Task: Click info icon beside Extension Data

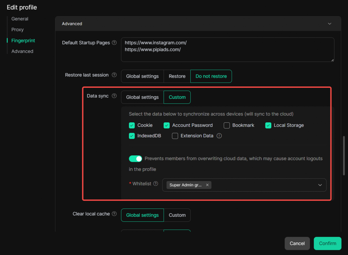Action: (219, 136)
